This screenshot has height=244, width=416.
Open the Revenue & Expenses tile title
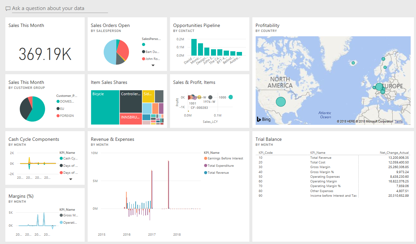(x=112, y=139)
